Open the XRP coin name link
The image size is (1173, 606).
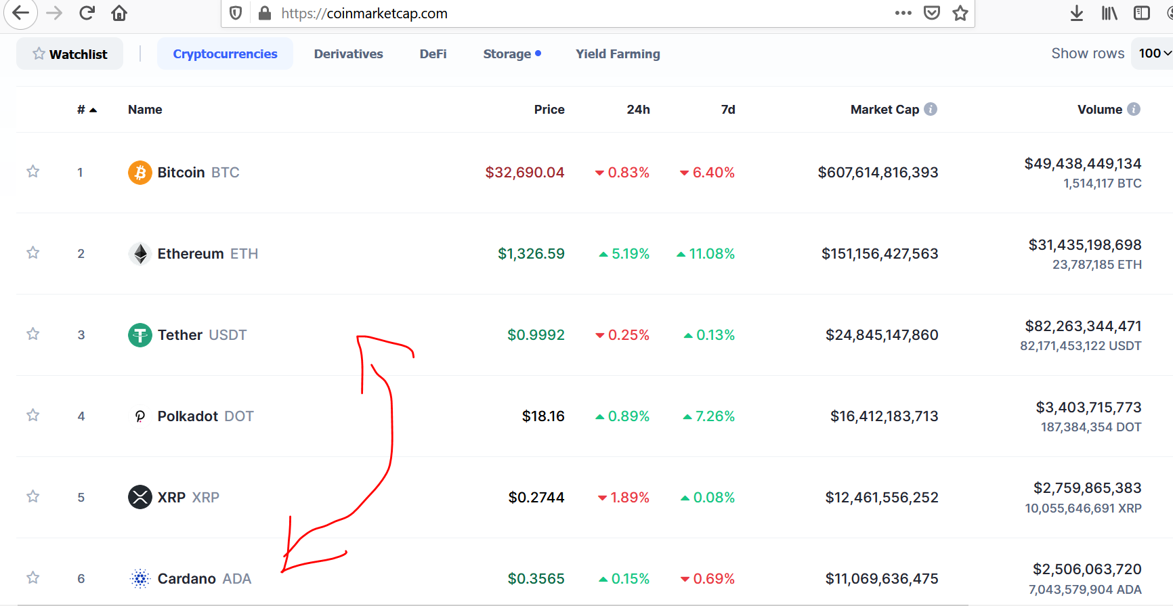[x=188, y=498]
